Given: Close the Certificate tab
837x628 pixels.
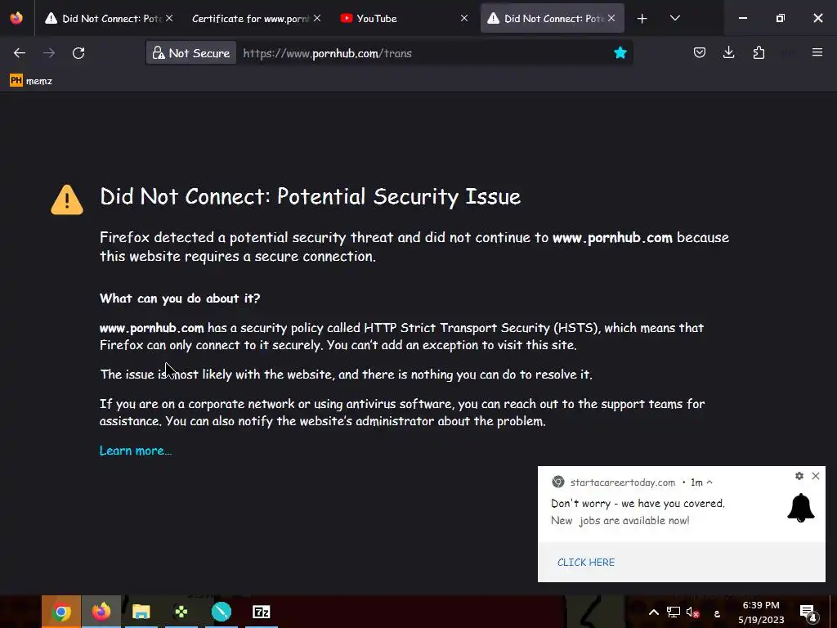Looking at the screenshot, I should (x=317, y=18).
